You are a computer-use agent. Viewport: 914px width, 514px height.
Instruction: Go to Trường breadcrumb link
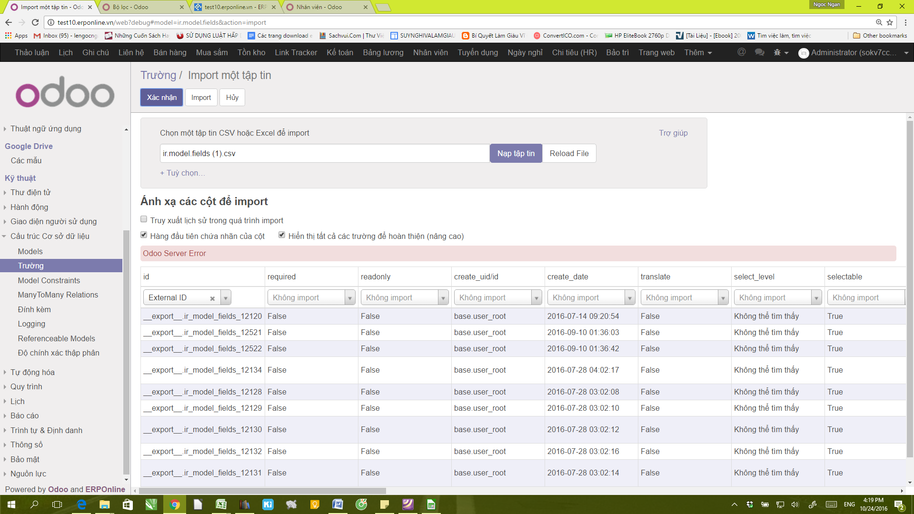coord(158,75)
